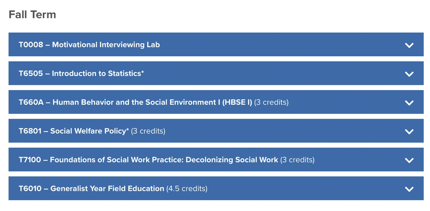Viewport: 430px width, 211px height.
Task: Open the HBSE I row's chevron
Action: point(409,103)
